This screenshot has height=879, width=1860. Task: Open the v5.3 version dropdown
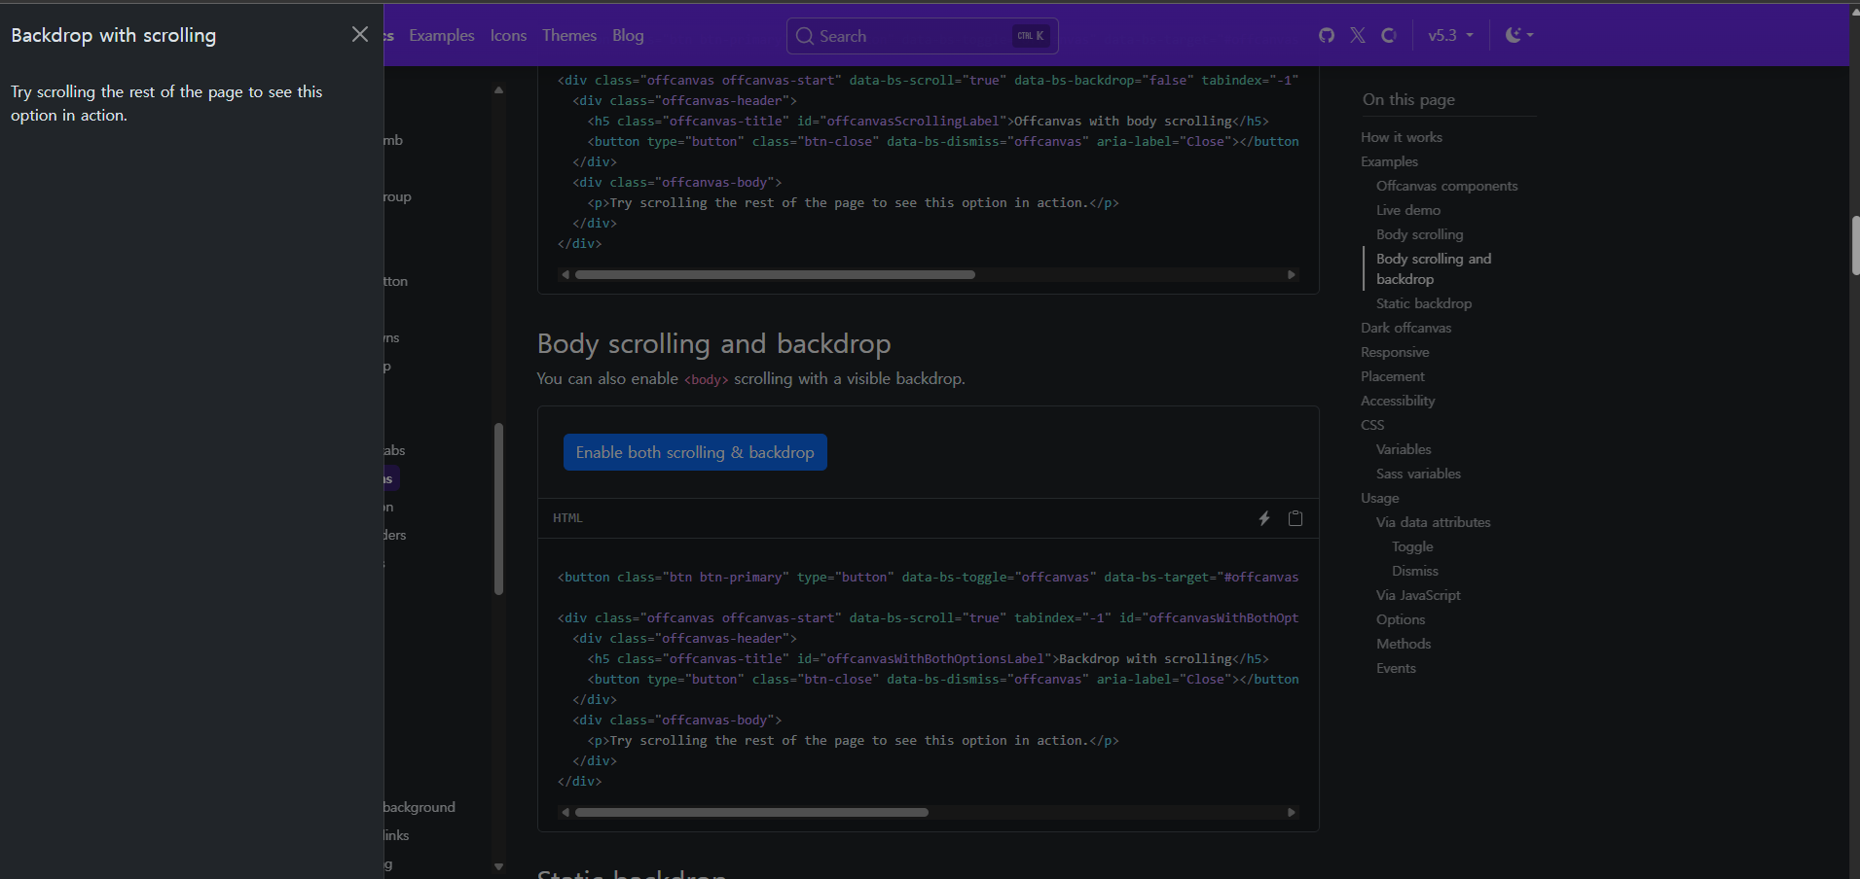coord(1450,35)
